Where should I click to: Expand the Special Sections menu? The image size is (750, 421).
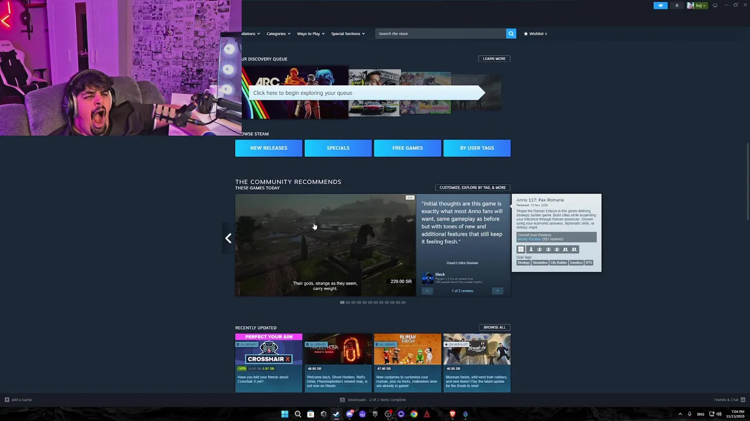click(348, 33)
